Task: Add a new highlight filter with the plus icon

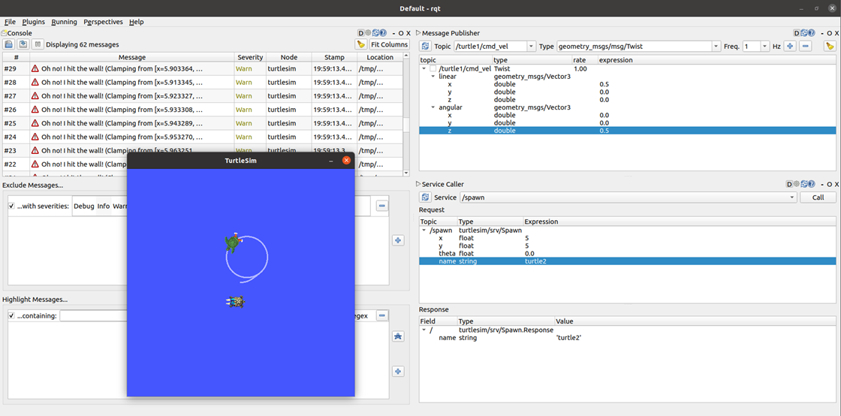Action: (398, 371)
